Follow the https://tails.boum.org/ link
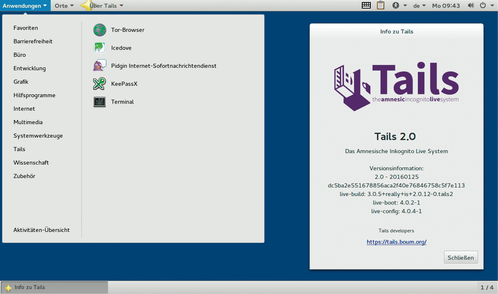This screenshot has height=294, width=498. pyautogui.click(x=397, y=242)
